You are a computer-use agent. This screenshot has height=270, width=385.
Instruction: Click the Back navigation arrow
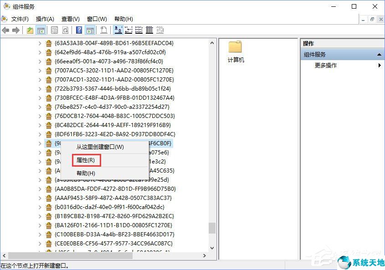5,30
